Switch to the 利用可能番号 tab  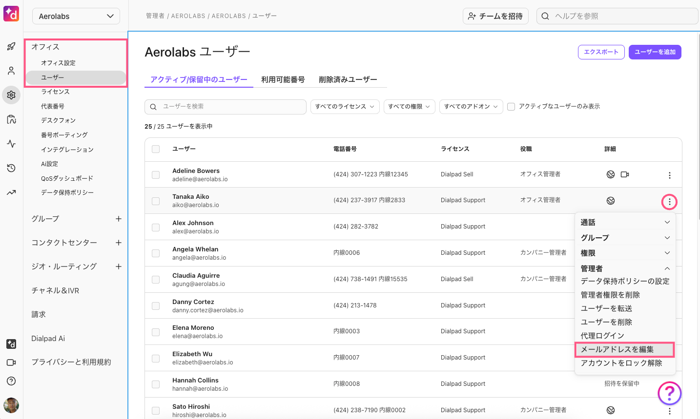pyautogui.click(x=283, y=79)
